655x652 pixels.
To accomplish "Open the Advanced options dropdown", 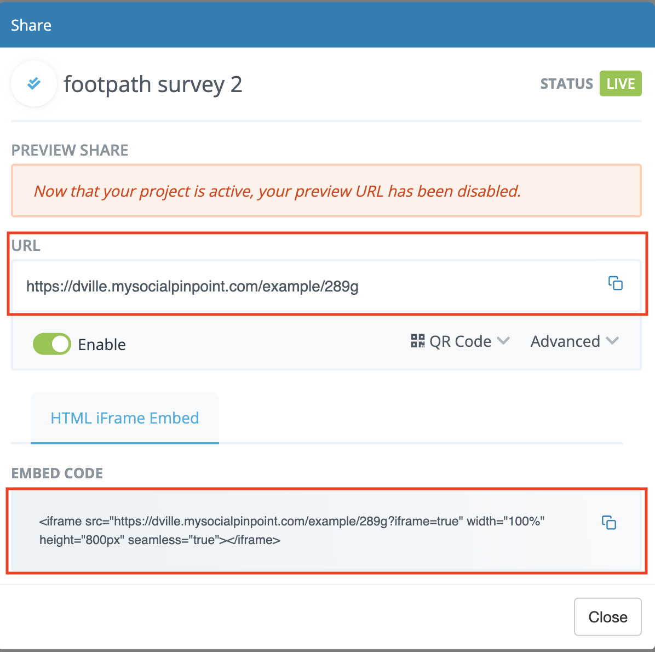I will pos(574,341).
